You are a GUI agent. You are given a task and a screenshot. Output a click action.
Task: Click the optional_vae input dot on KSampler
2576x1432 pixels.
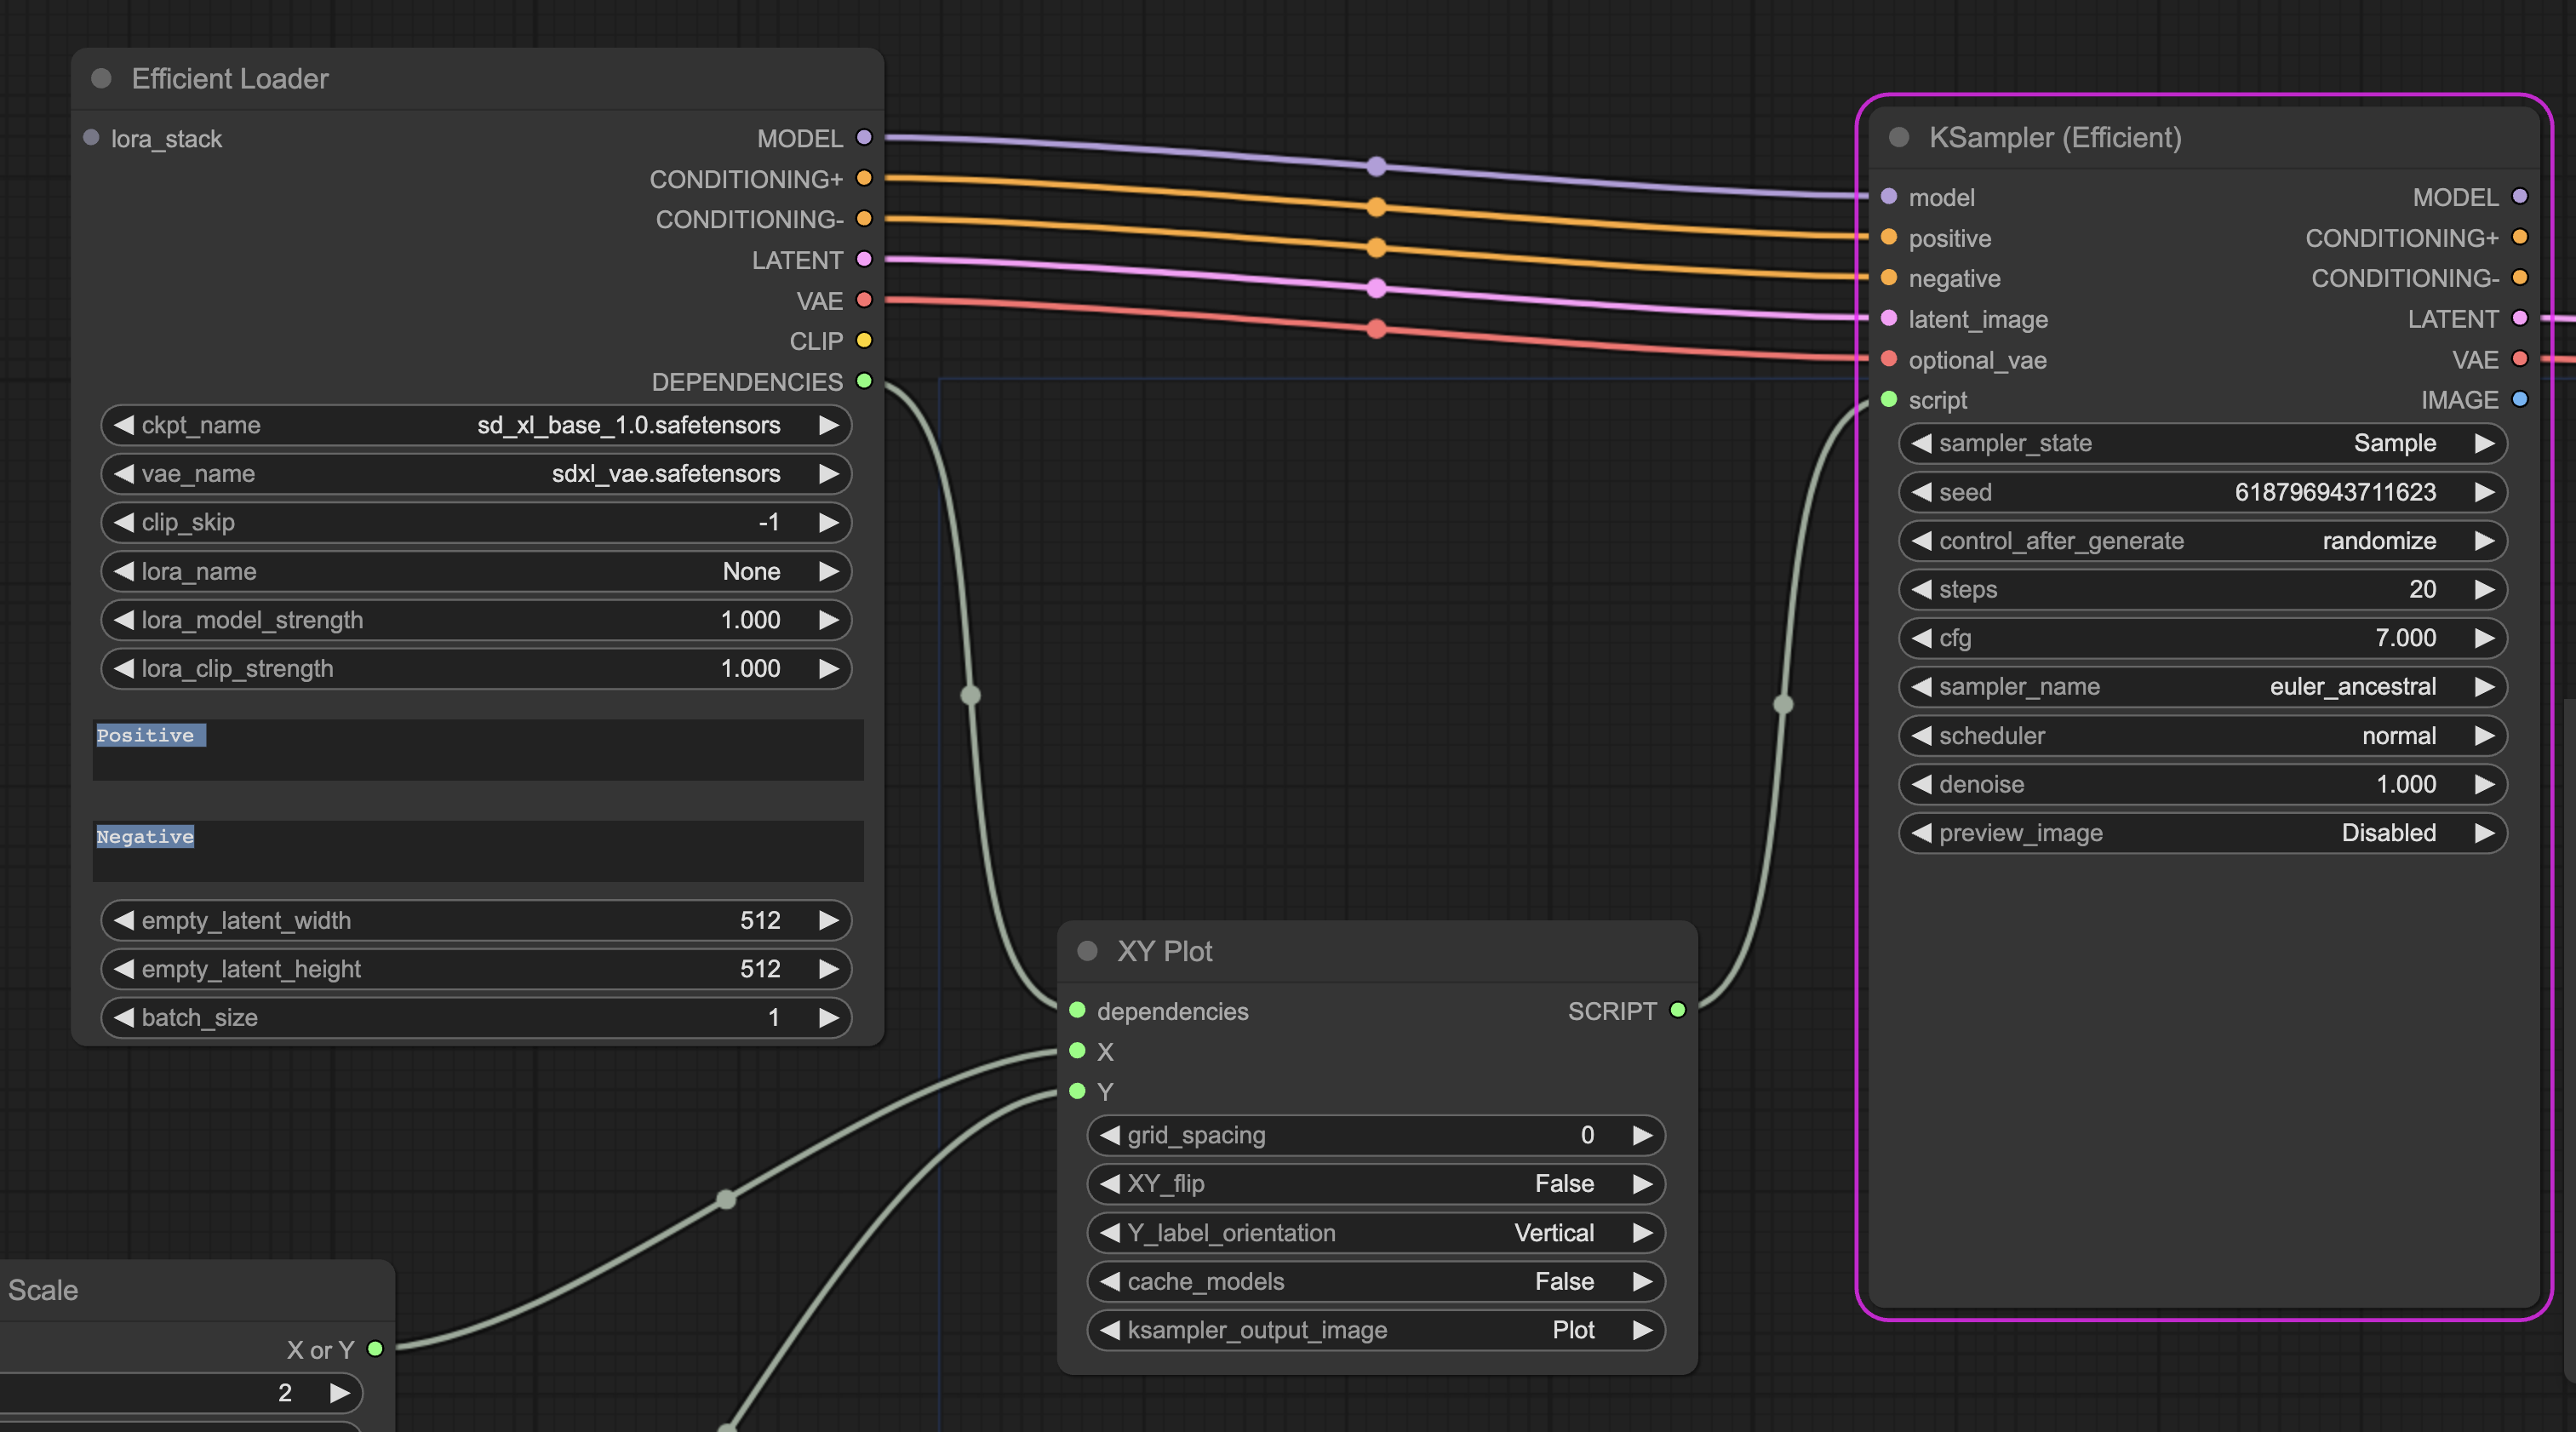point(1888,360)
